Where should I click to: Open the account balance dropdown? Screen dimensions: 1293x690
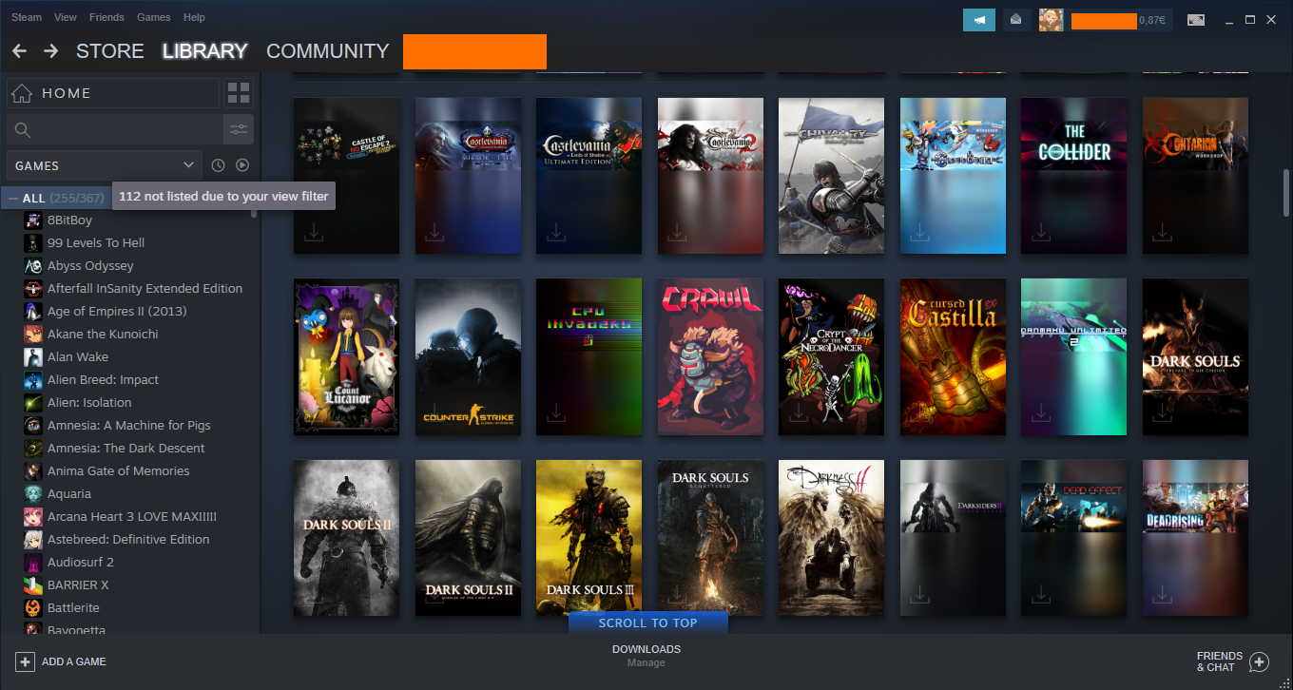(1121, 20)
